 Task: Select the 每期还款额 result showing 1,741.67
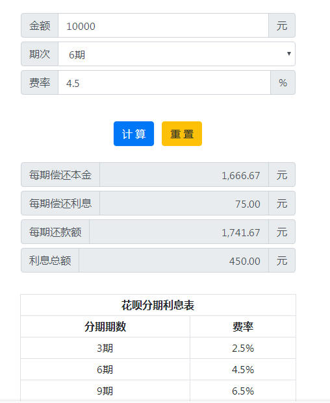(179, 232)
